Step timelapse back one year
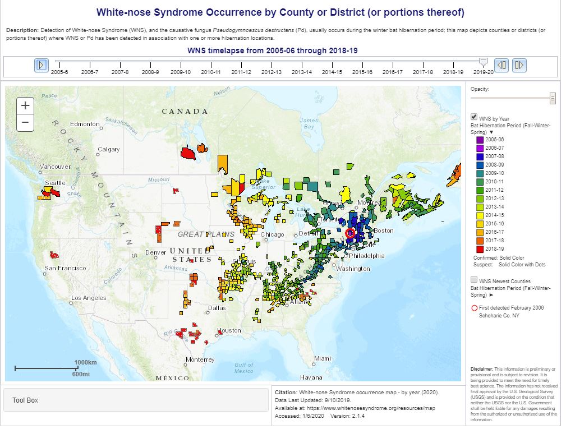566x429 pixels. click(502, 65)
